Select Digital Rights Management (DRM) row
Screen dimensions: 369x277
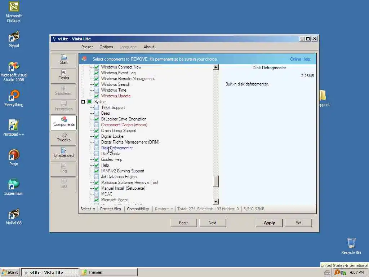pyautogui.click(x=130, y=142)
